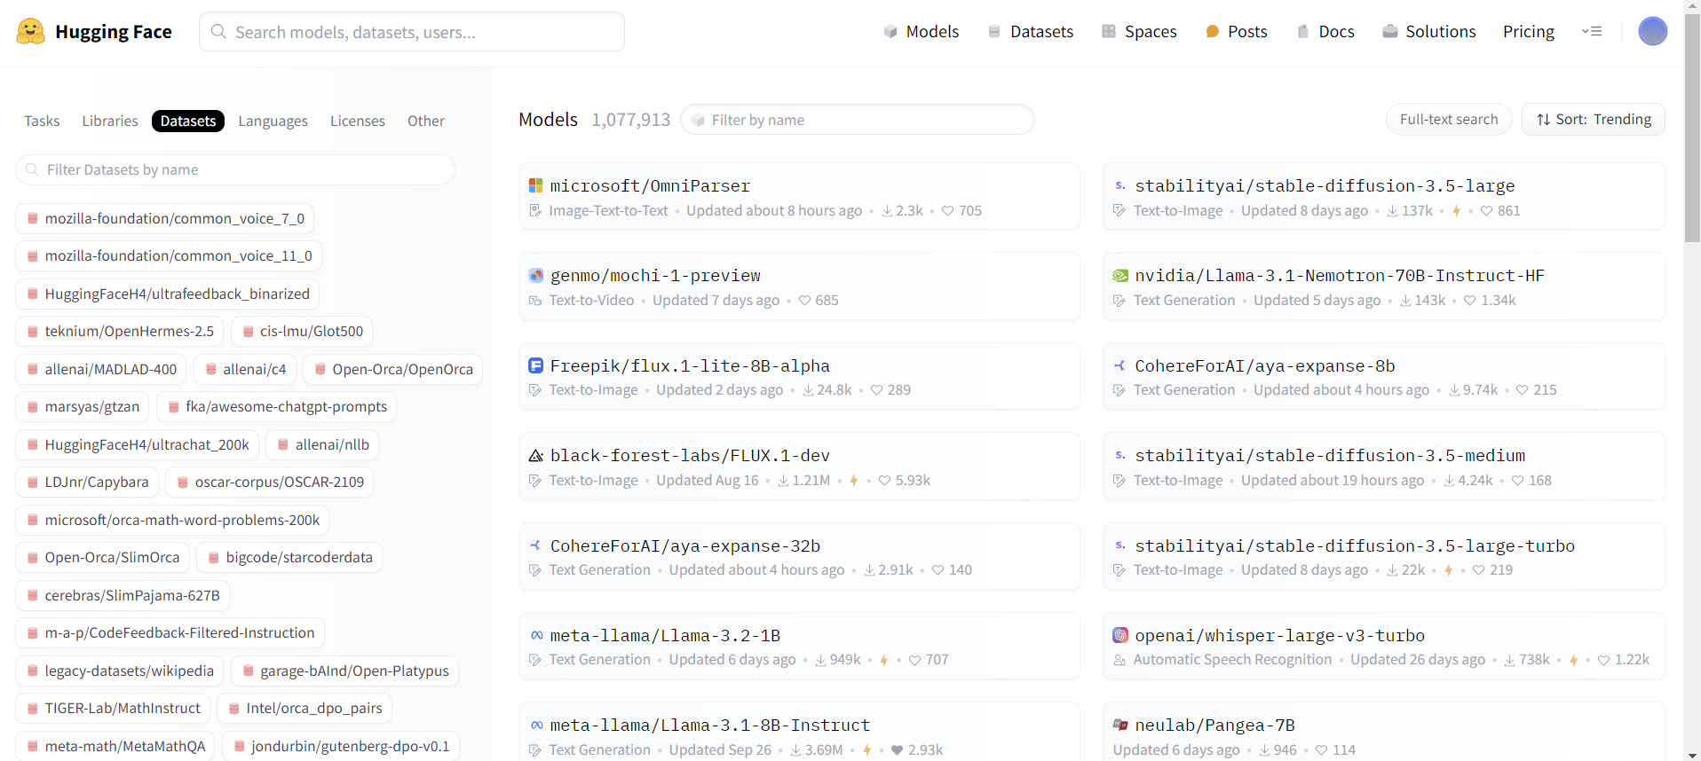
Task: Click the CohereForAI aya-expanse-32b logo icon
Action: (x=535, y=545)
